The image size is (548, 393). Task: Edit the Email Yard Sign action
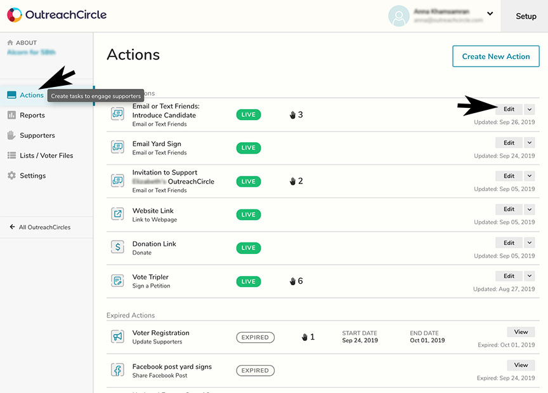(509, 142)
